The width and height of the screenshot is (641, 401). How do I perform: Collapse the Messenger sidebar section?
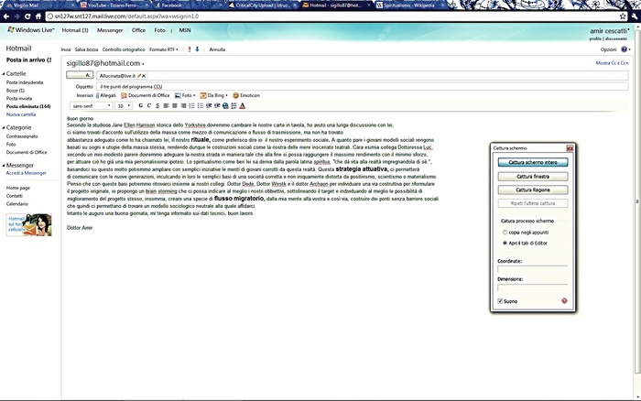coord(4,166)
